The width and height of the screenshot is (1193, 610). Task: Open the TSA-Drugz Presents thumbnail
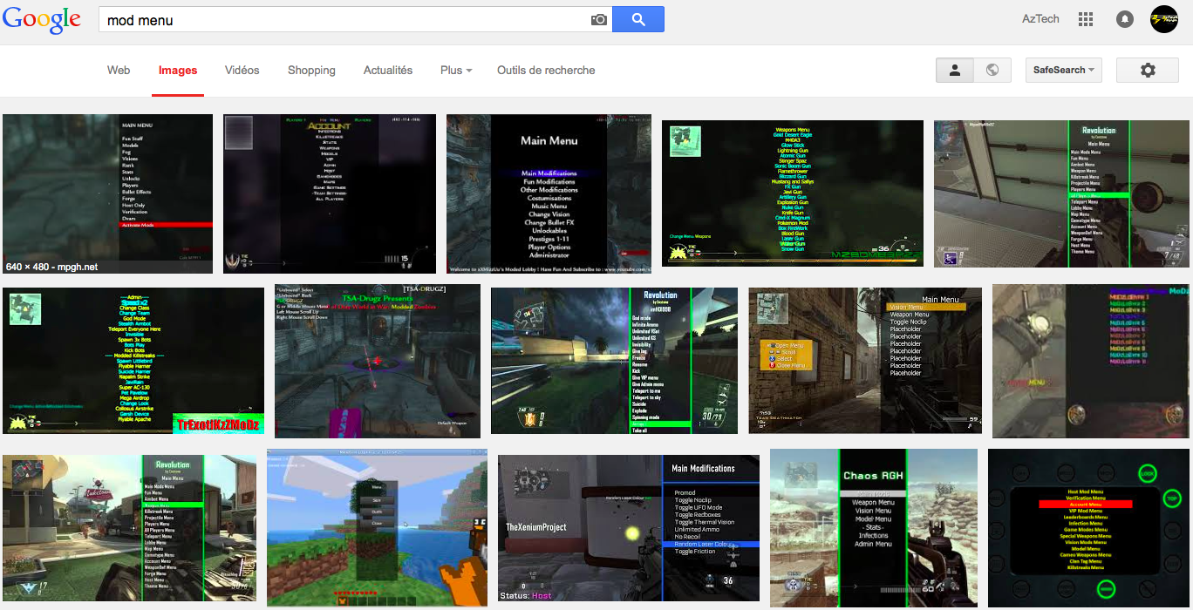[378, 361]
